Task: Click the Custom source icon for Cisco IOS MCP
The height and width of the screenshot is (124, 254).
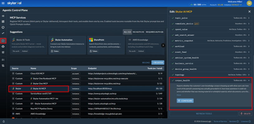Action: click(x=13, y=73)
